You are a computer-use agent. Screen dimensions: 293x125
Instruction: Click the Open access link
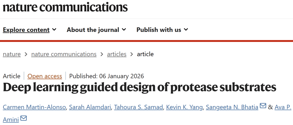pyautogui.click(x=45, y=76)
